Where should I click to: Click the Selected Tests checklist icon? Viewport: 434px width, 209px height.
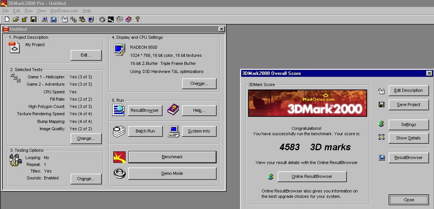pos(15,78)
